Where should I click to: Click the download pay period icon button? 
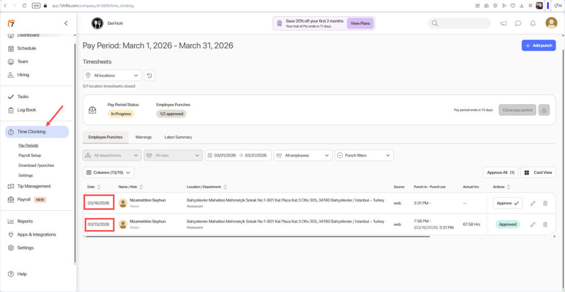tap(544, 110)
